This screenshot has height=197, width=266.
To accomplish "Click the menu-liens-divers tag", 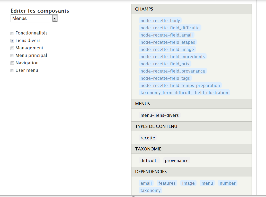I will point(159,115).
